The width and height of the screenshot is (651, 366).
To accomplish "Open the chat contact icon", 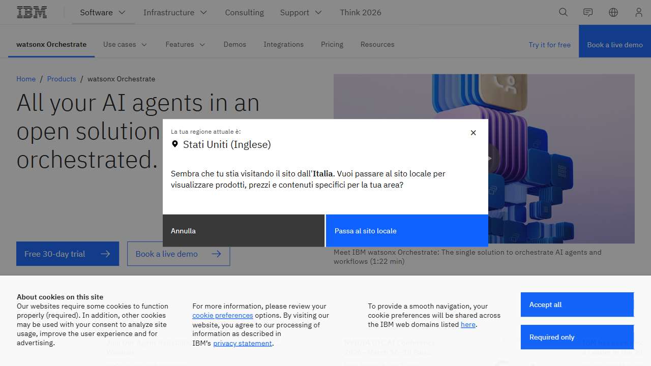I will [x=588, y=13].
